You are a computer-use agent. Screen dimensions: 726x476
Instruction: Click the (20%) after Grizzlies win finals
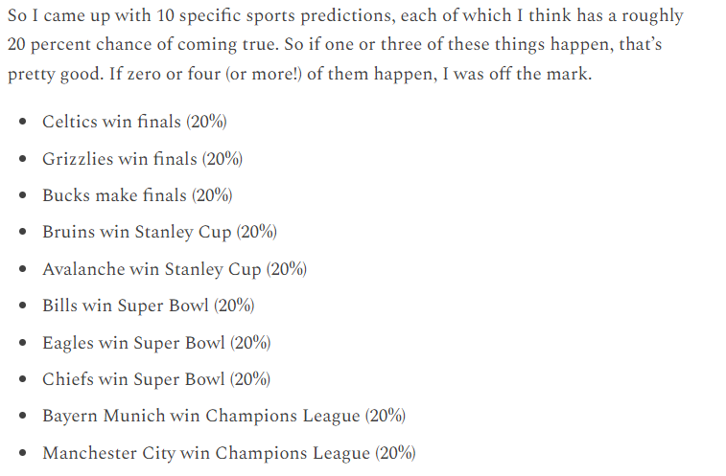click(222, 159)
